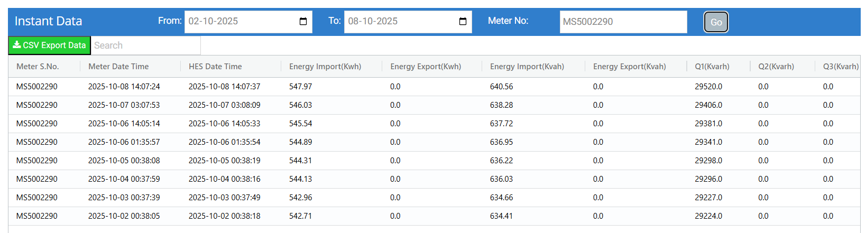The width and height of the screenshot is (866, 233).
Task: Select the row with Energy Import 542.71
Action: (x=300, y=216)
